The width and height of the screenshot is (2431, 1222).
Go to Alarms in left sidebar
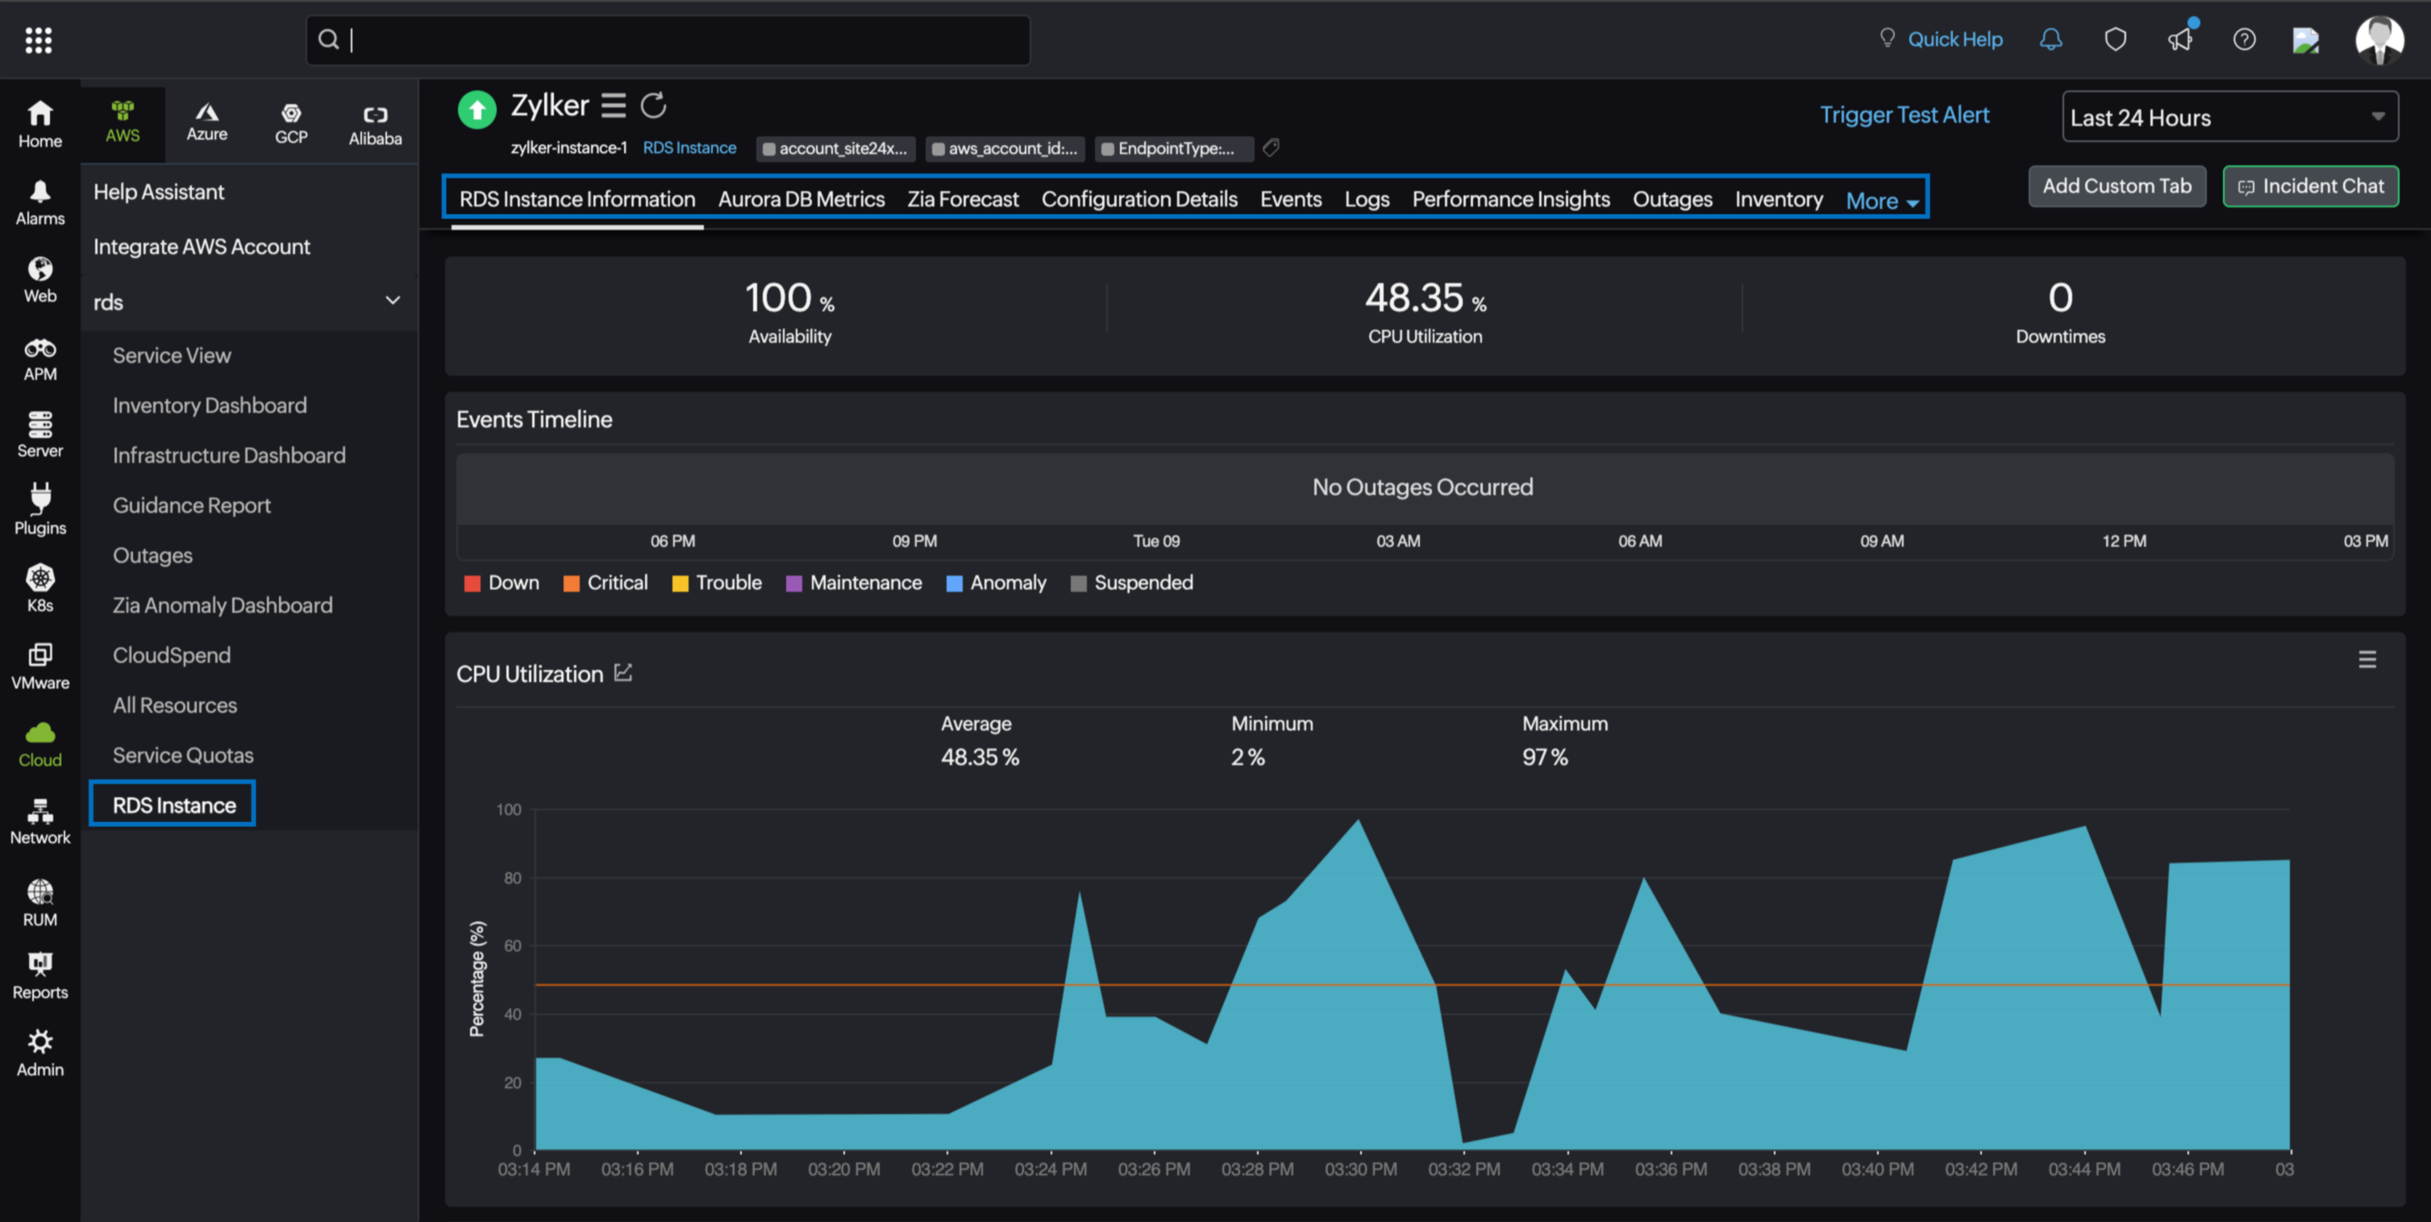(40, 202)
